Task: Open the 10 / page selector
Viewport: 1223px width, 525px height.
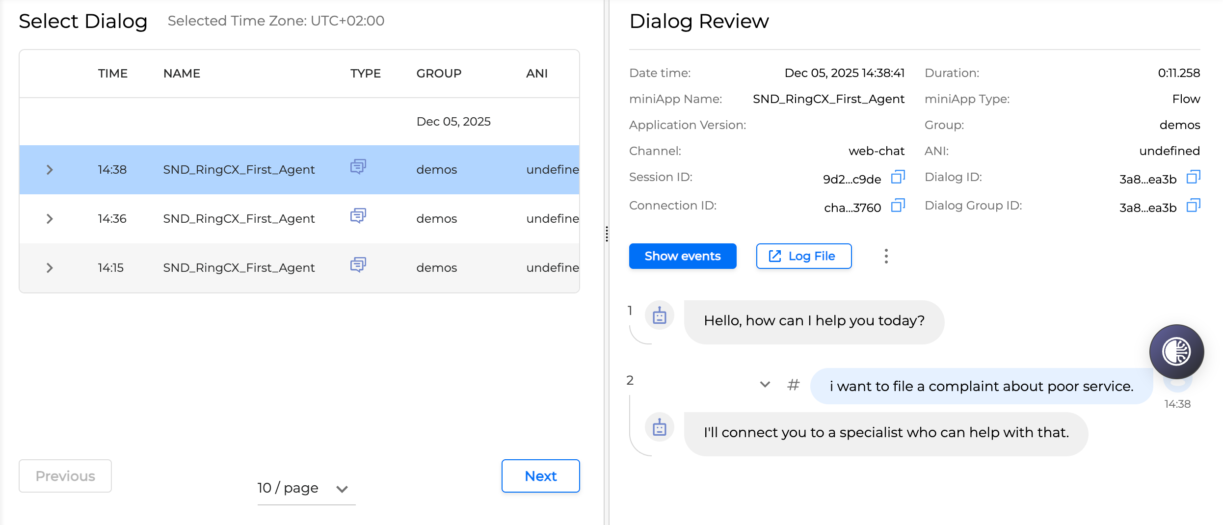Action: coord(305,488)
